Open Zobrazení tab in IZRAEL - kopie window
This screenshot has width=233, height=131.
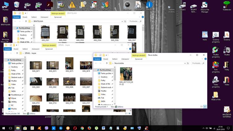point(35,49)
